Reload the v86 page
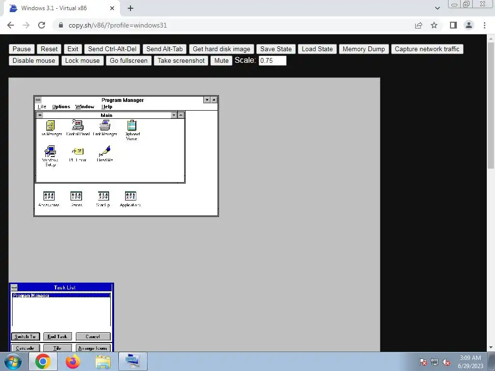495x371 pixels. pos(42,25)
